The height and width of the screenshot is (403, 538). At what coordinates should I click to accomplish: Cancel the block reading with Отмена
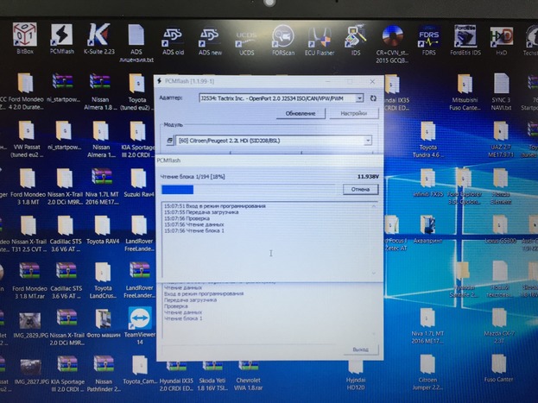[x=362, y=189]
